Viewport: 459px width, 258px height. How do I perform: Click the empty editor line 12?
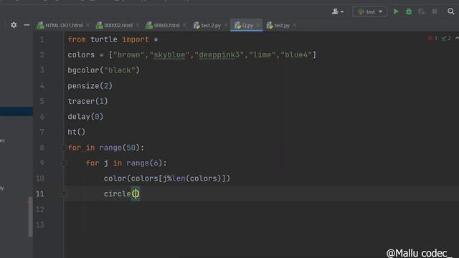click(x=260, y=209)
